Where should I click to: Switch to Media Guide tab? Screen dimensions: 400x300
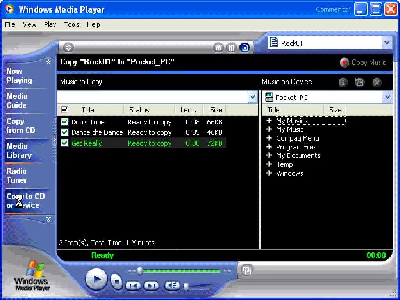click(17, 100)
